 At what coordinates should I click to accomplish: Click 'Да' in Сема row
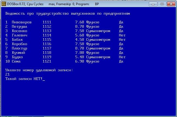[121, 61]
